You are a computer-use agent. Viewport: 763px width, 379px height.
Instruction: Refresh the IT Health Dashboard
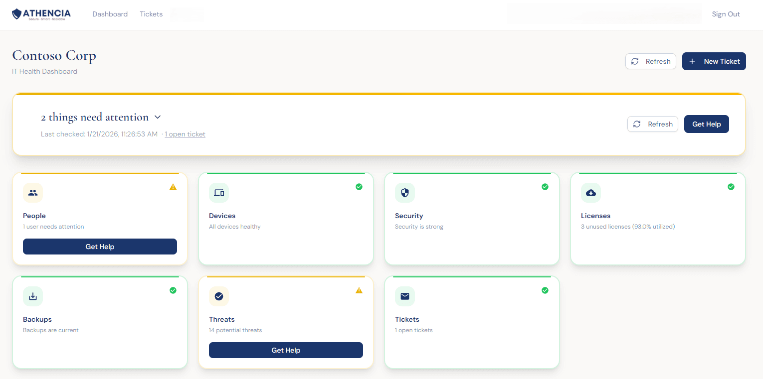pos(650,61)
